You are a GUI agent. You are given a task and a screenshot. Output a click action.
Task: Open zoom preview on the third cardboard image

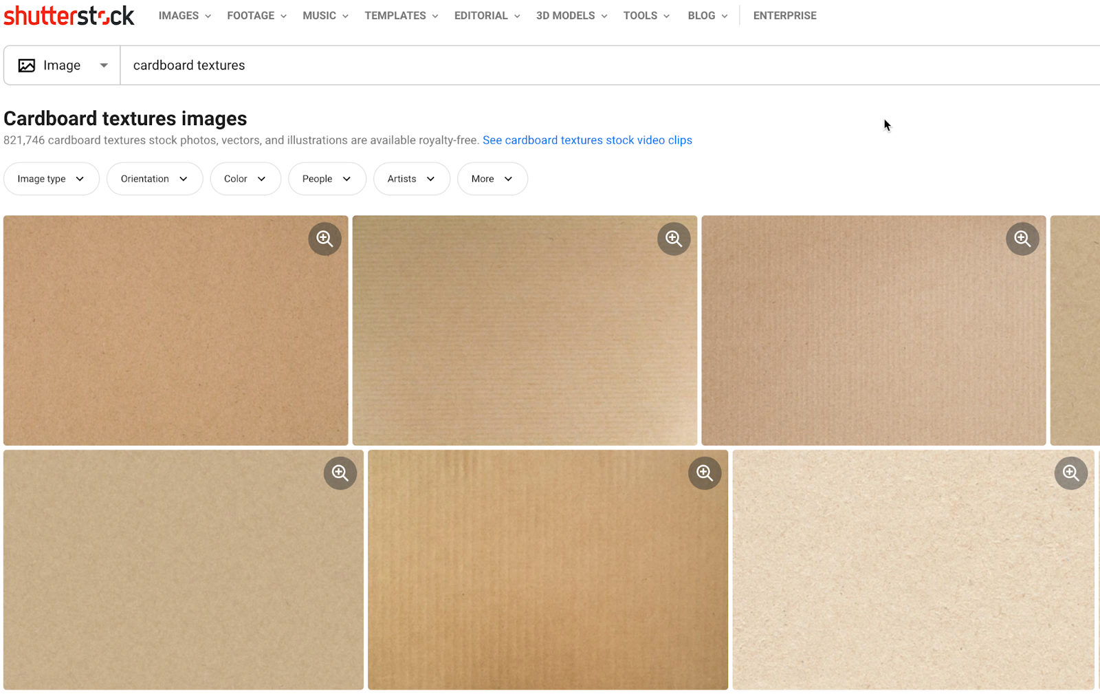[x=1022, y=239]
